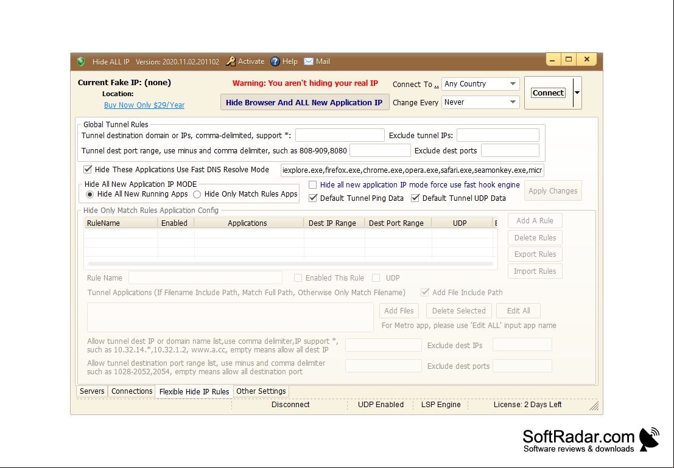Click the Dest IP Range column header
This screenshot has width=674, height=468.
[x=334, y=223]
